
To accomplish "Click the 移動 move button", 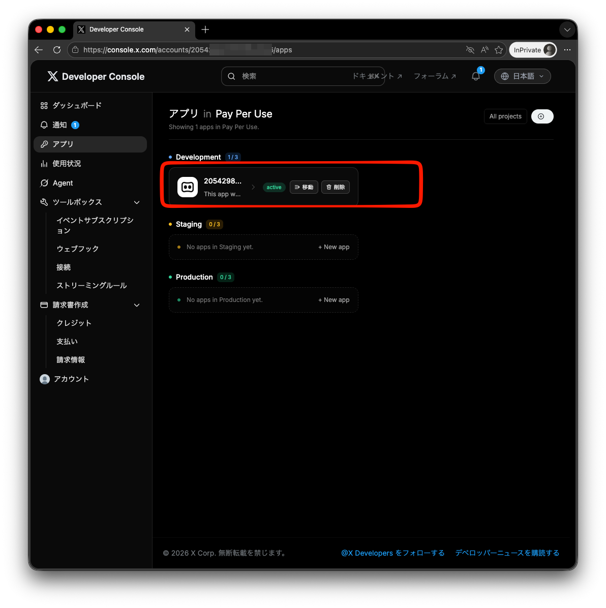I will (x=304, y=187).
